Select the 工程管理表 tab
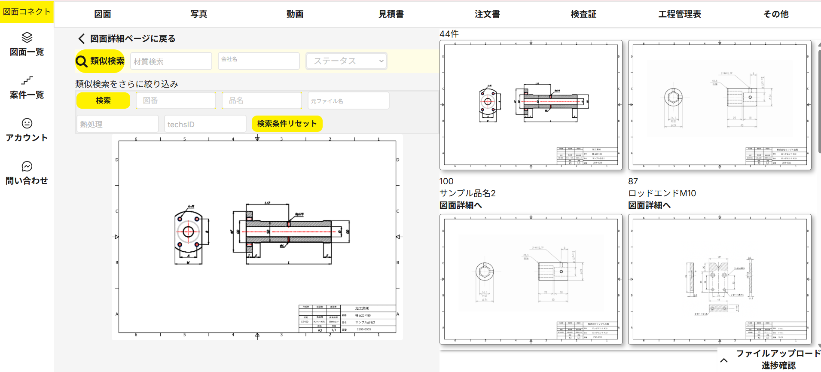The width and height of the screenshot is (821, 372). pos(680,14)
